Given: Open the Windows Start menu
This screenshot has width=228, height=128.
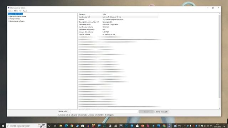Looking at the screenshot, I should [3, 126].
